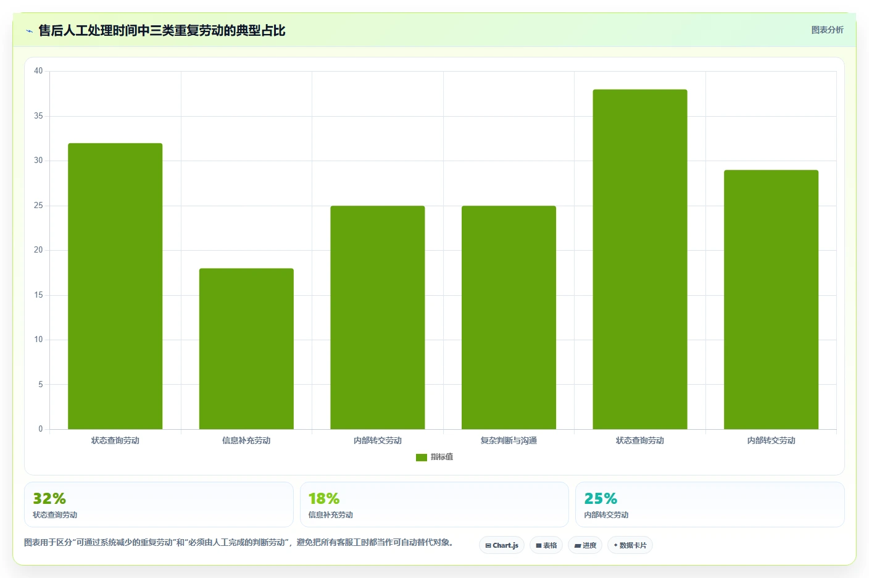This screenshot has height=578, width=869.
Task: Click the last 内部转交劳动 bar, valued 29
Action: click(771, 299)
